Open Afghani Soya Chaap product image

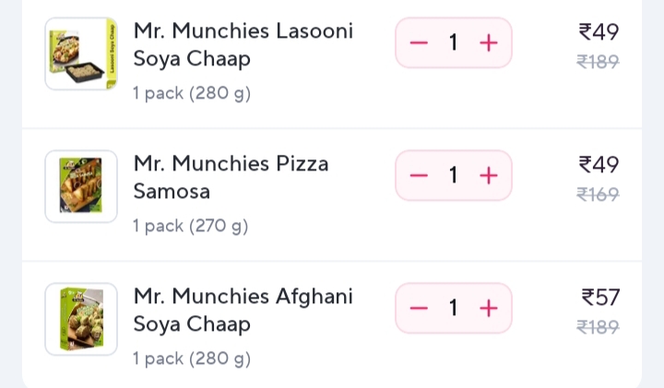(x=81, y=319)
